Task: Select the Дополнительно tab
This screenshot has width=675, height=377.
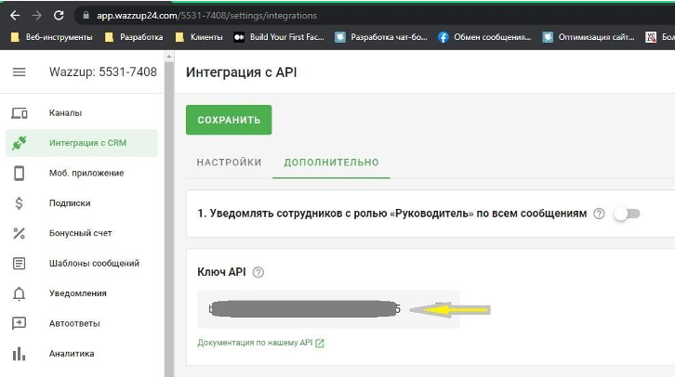Action: pos(332,162)
